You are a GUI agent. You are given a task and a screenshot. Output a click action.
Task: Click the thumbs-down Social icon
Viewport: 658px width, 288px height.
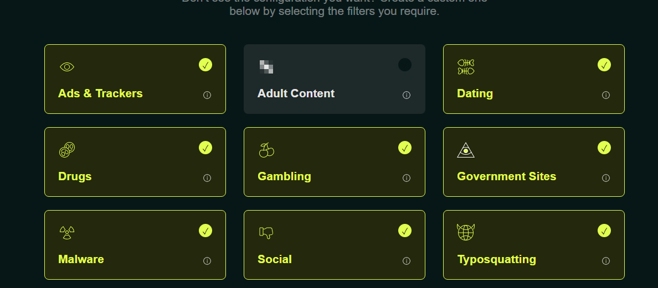click(266, 233)
